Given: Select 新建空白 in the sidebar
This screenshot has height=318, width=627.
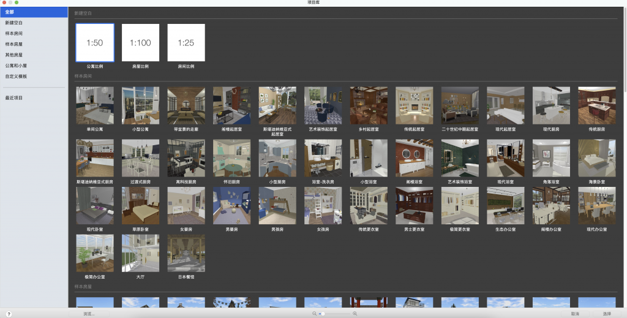Looking at the screenshot, I should pyautogui.click(x=34, y=23).
